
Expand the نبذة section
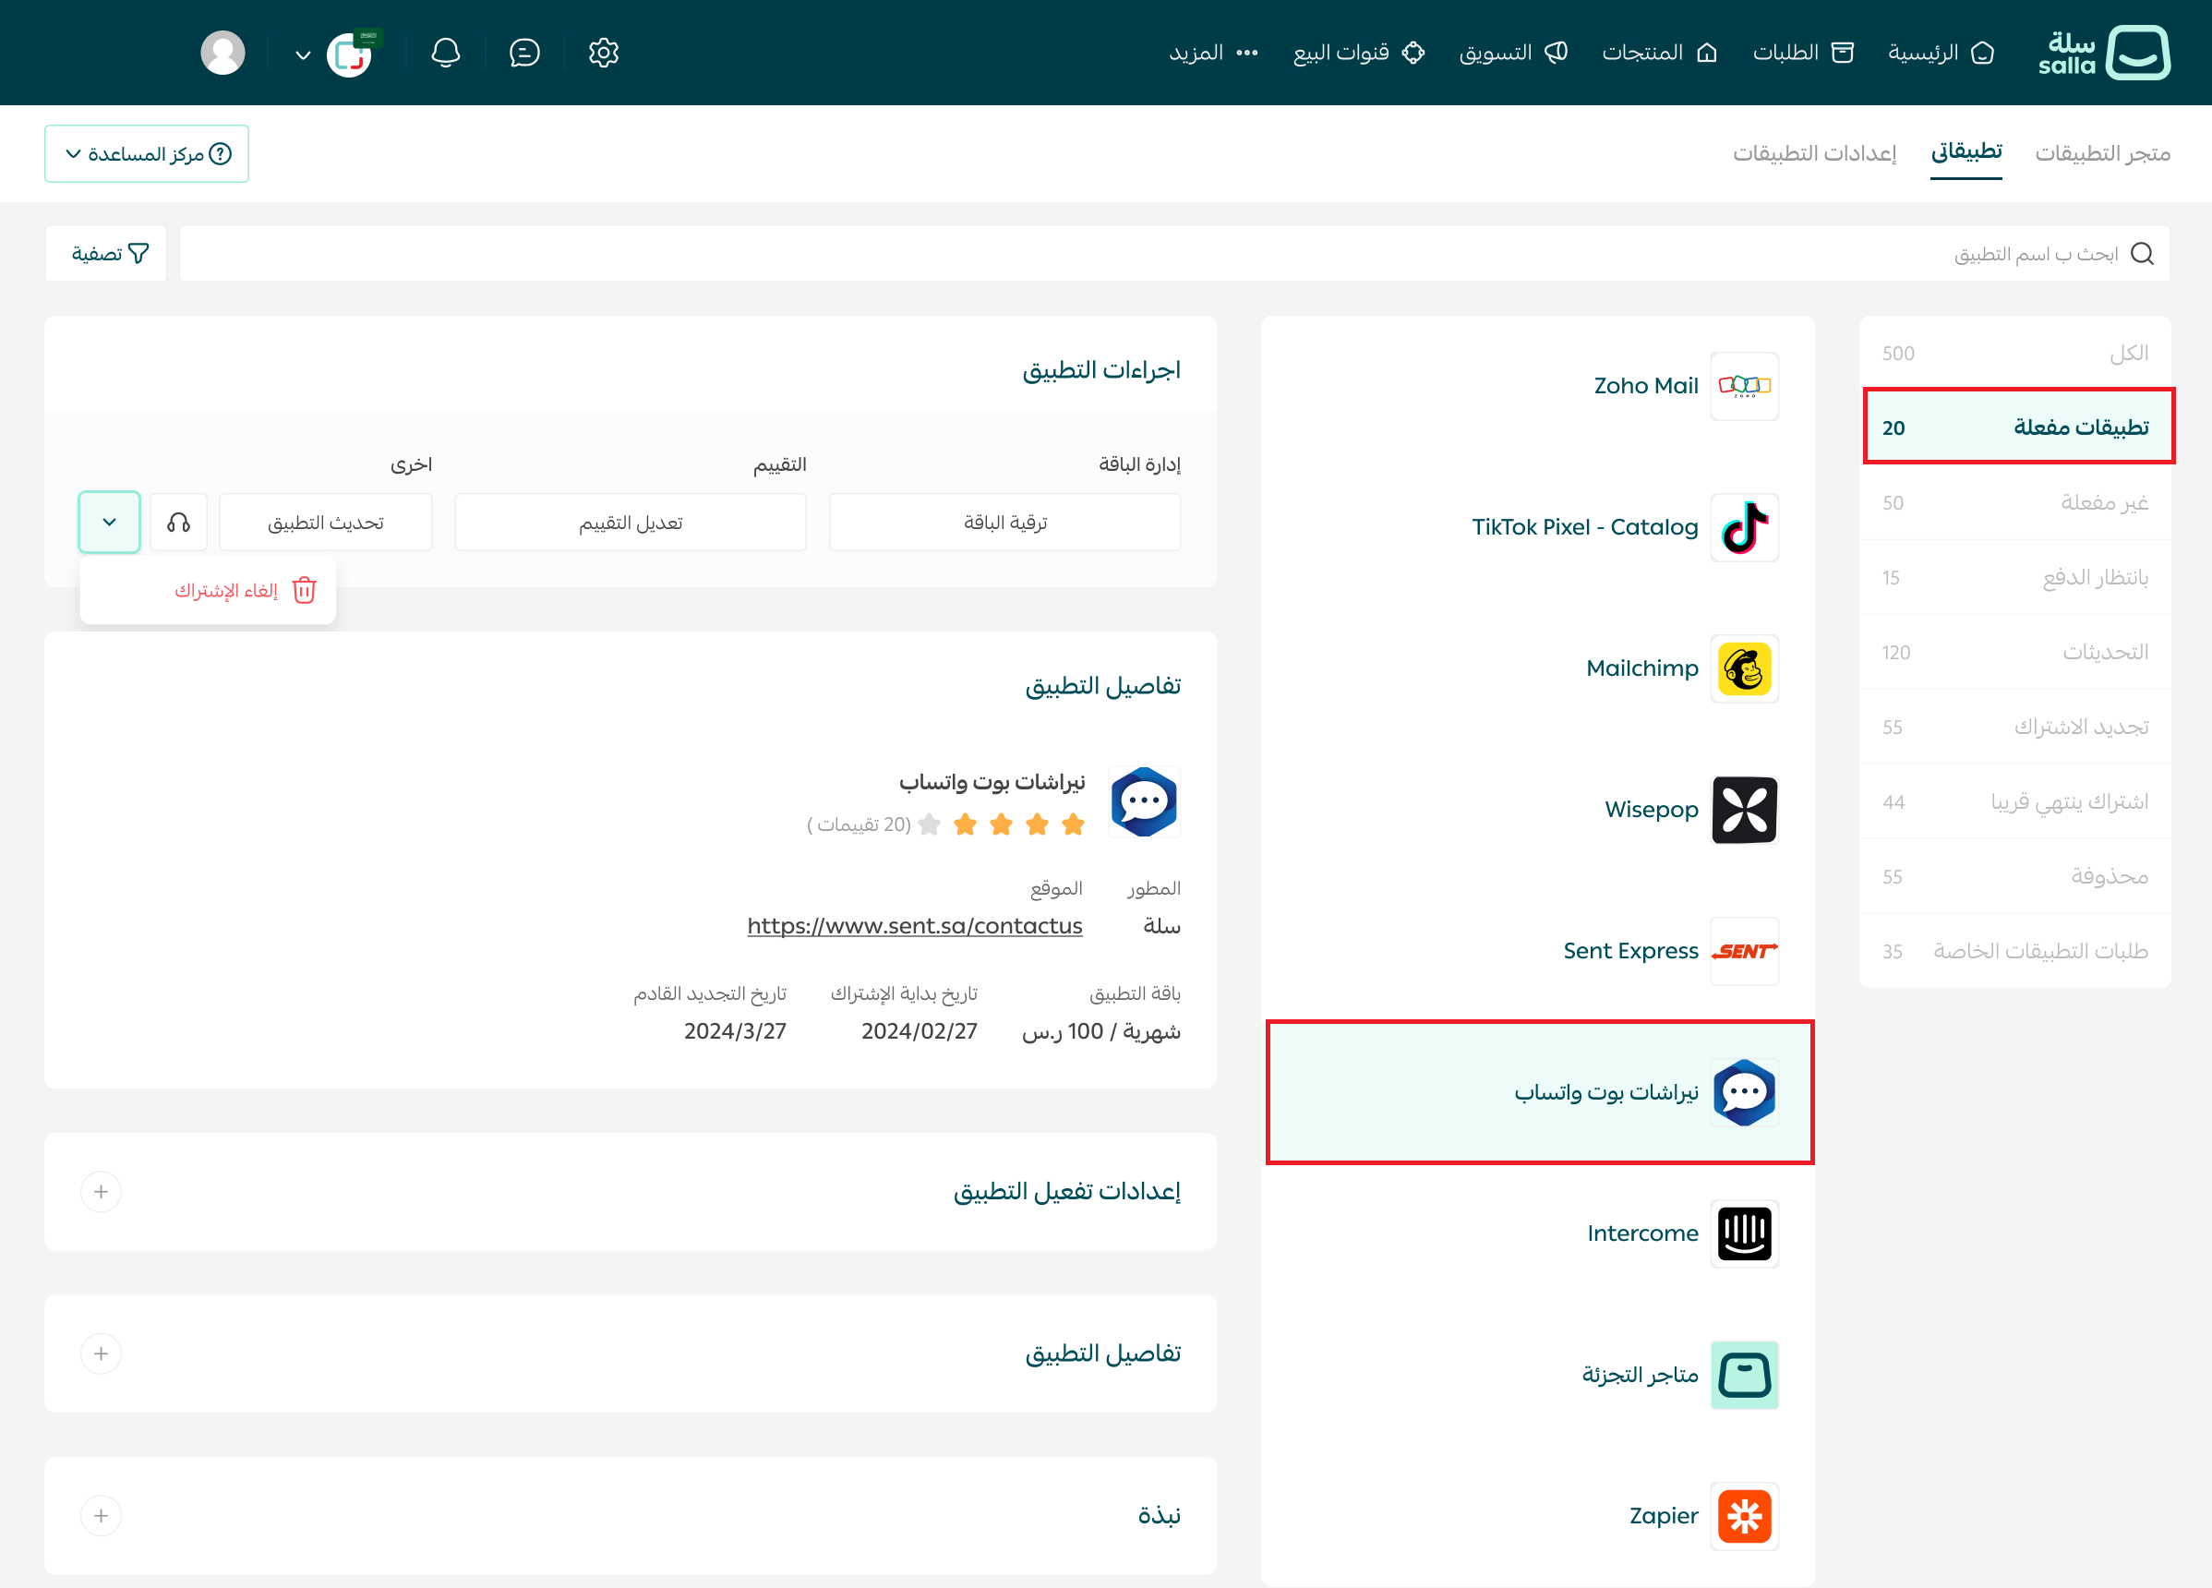click(x=101, y=1516)
